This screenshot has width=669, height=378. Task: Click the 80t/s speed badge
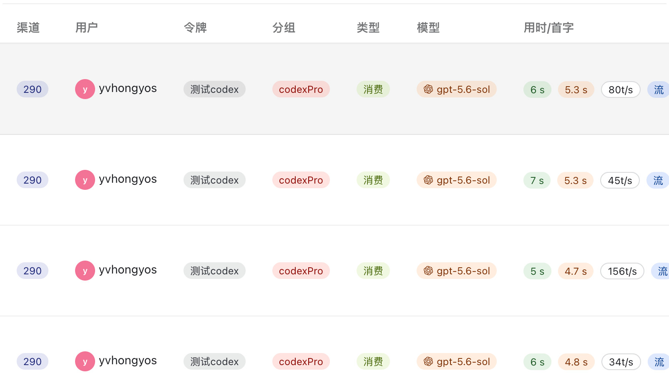(x=621, y=90)
